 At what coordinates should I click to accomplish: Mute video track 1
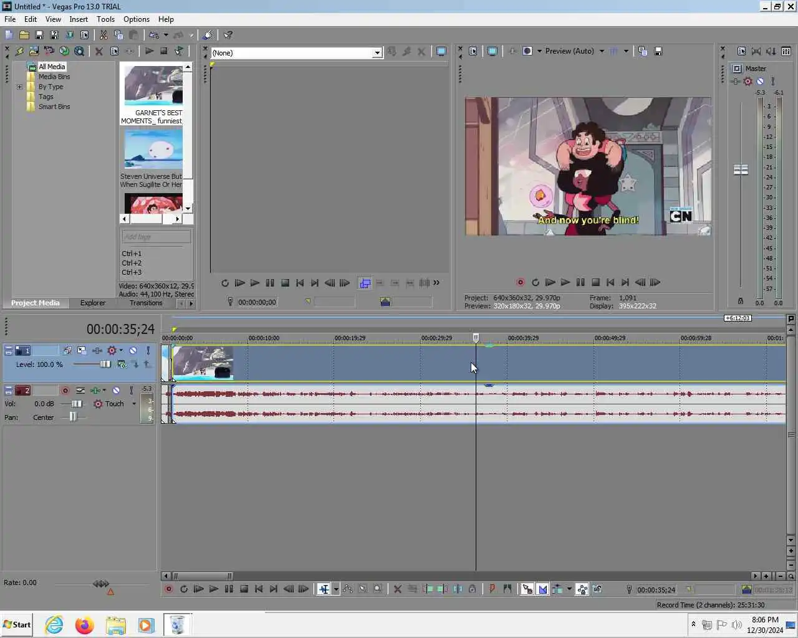click(133, 351)
